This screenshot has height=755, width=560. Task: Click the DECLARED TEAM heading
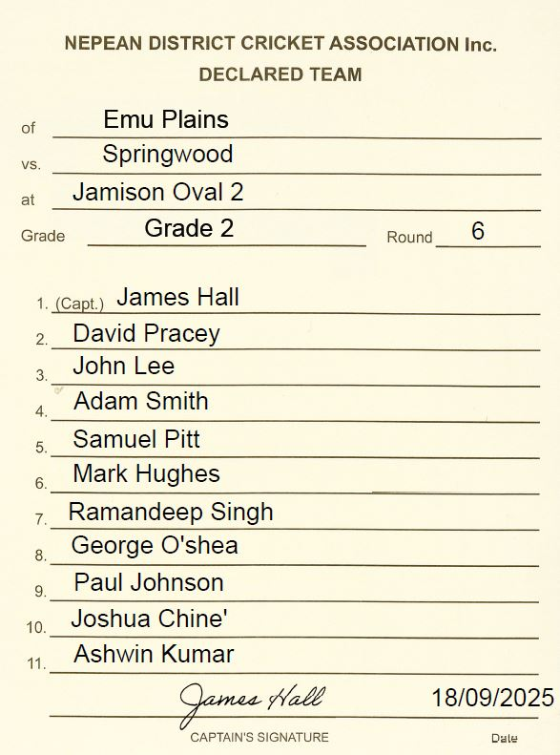[x=280, y=74]
